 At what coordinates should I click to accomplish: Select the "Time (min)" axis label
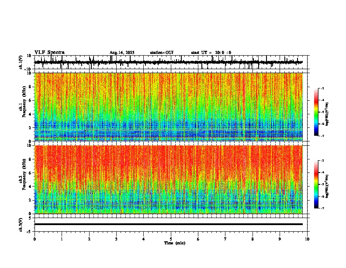point(175,243)
